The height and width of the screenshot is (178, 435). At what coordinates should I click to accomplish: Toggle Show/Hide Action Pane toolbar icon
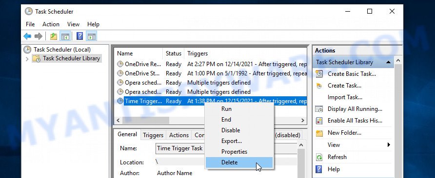91,36
